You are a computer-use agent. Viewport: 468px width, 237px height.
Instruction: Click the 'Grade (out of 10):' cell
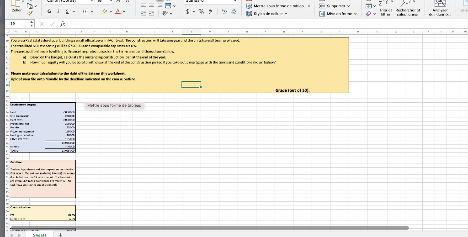(x=292, y=90)
